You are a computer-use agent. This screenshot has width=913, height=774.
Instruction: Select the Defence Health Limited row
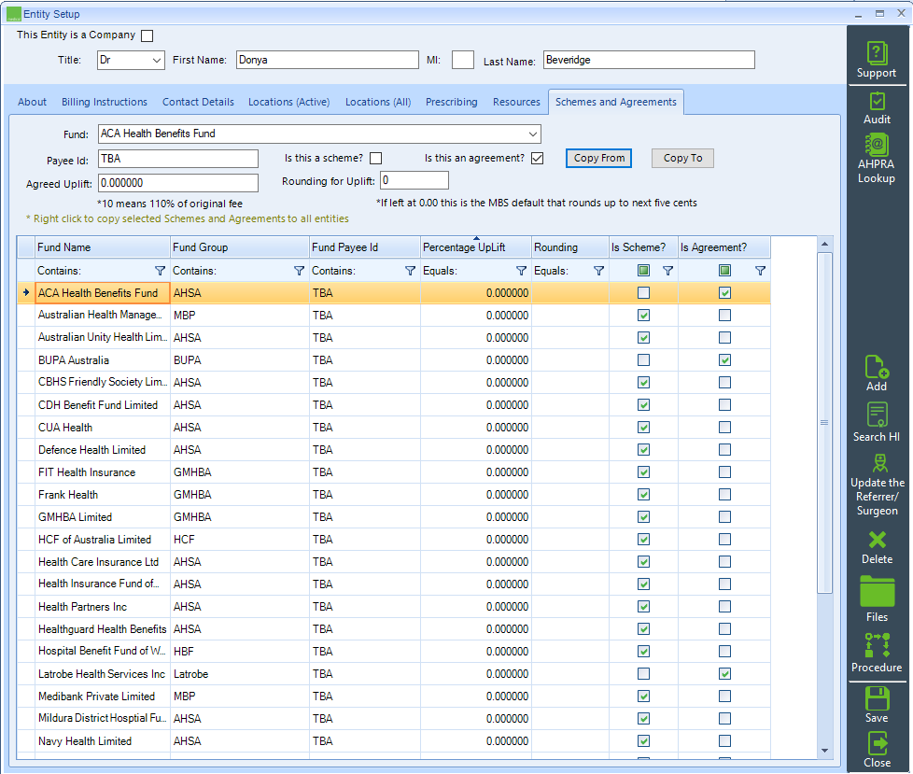(x=394, y=450)
